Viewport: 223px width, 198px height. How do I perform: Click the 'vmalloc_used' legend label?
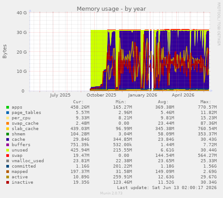pos(28,161)
